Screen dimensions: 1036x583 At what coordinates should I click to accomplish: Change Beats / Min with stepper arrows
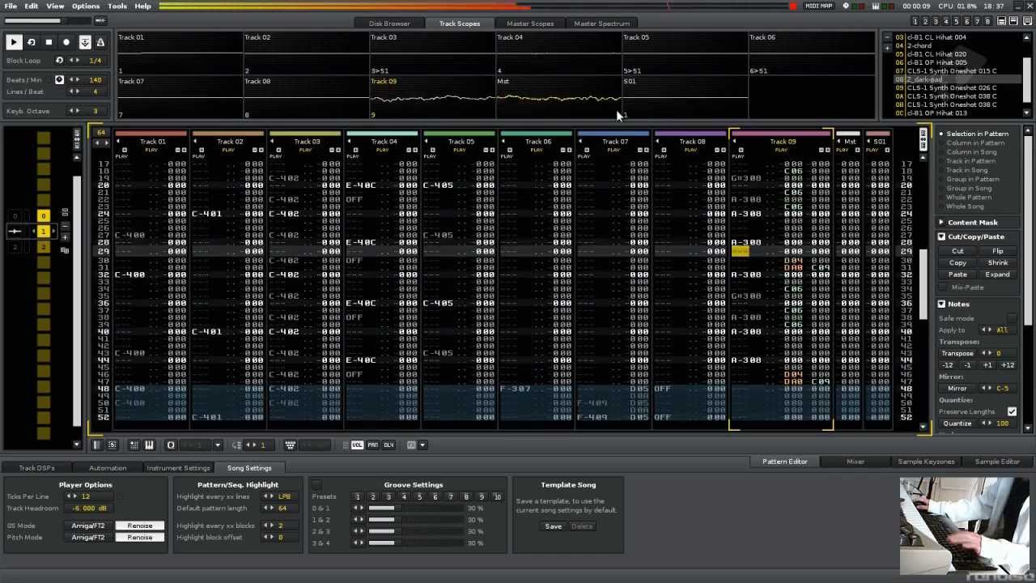[74, 80]
